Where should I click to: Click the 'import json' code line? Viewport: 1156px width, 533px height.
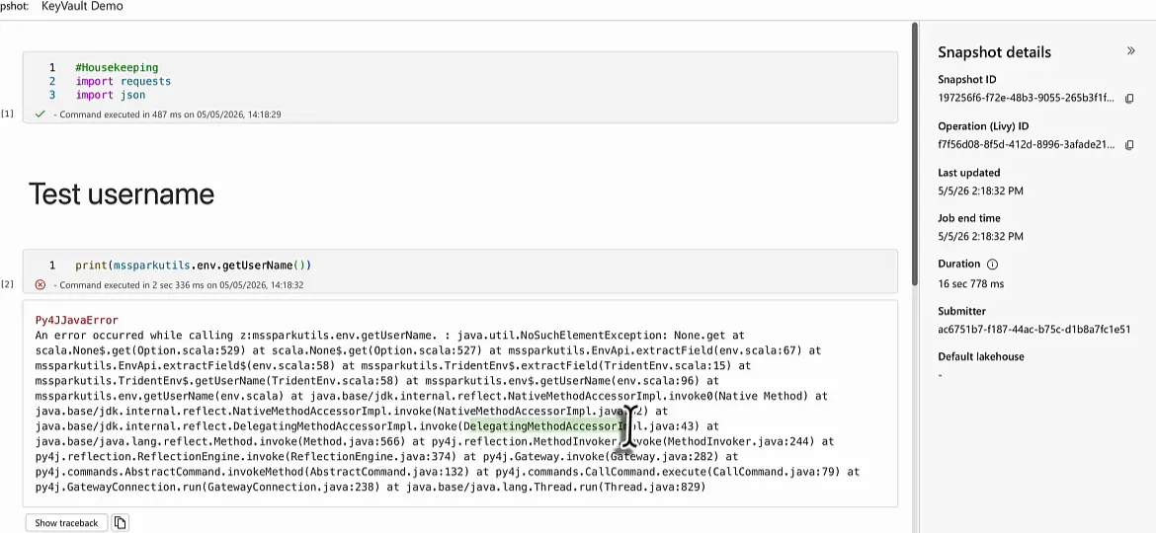(x=111, y=95)
